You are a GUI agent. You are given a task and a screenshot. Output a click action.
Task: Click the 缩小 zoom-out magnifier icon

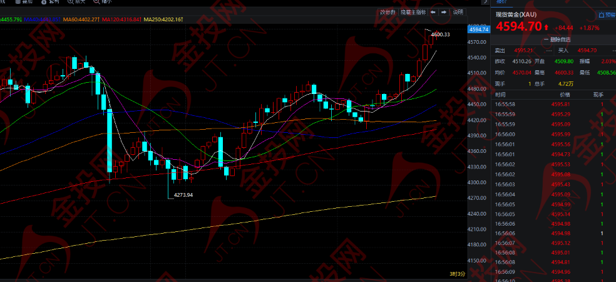(x=96, y=2)
